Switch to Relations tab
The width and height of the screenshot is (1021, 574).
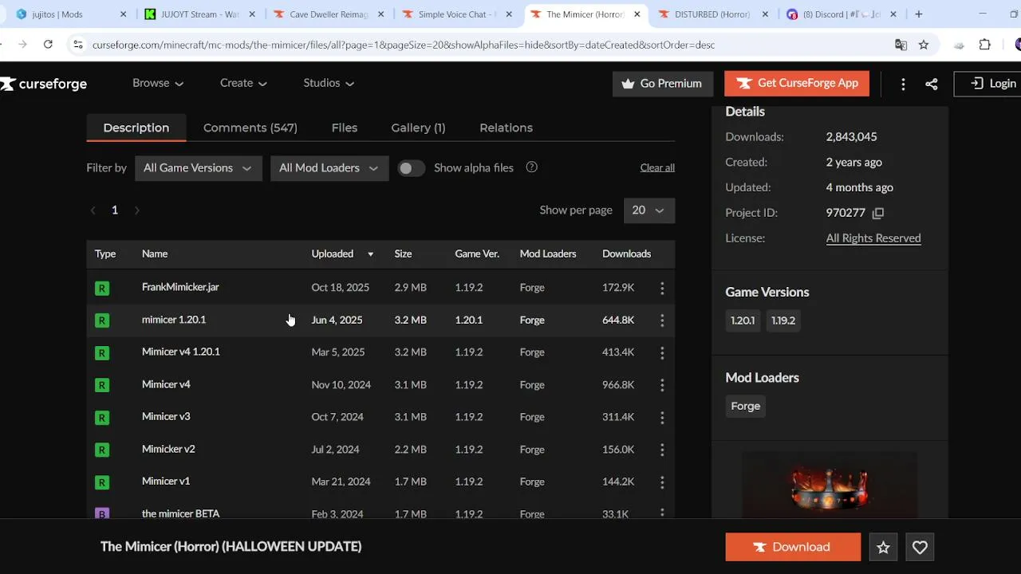(506, 128)
